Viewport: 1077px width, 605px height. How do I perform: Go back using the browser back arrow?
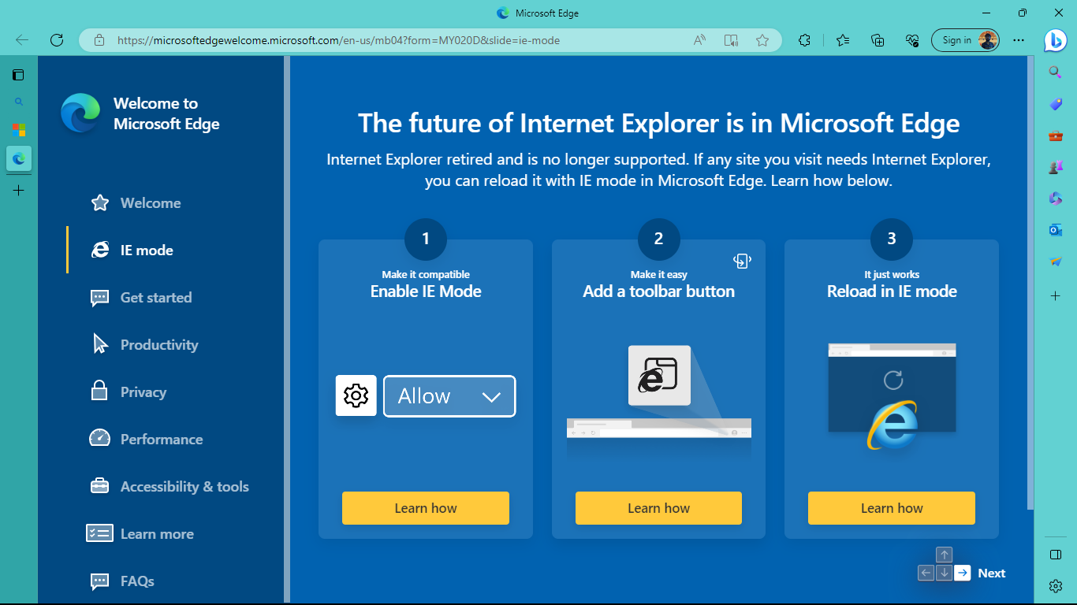click(x=22, y=40)
